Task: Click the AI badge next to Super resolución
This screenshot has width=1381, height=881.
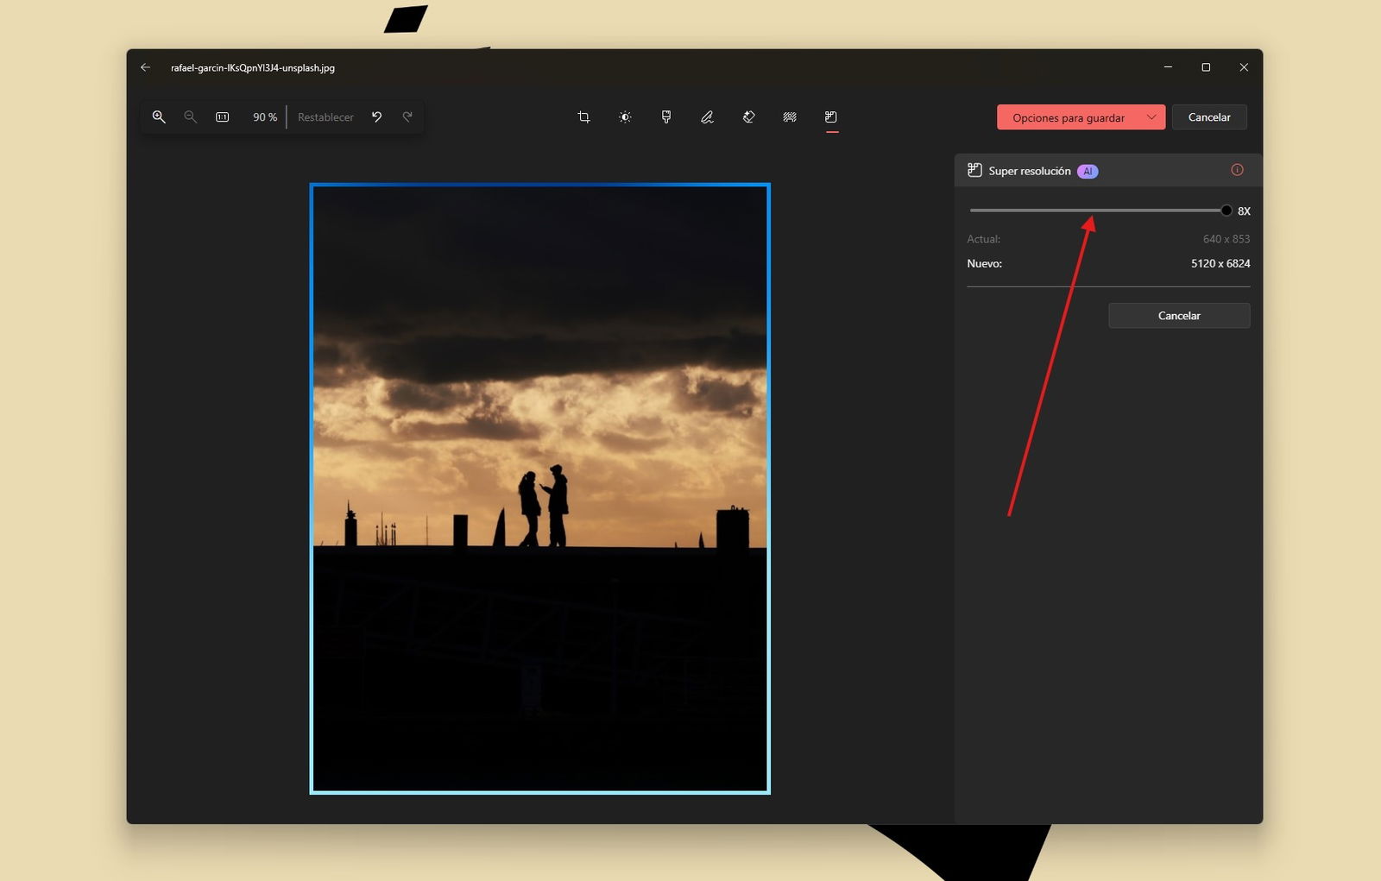Action: [1088, 171]
